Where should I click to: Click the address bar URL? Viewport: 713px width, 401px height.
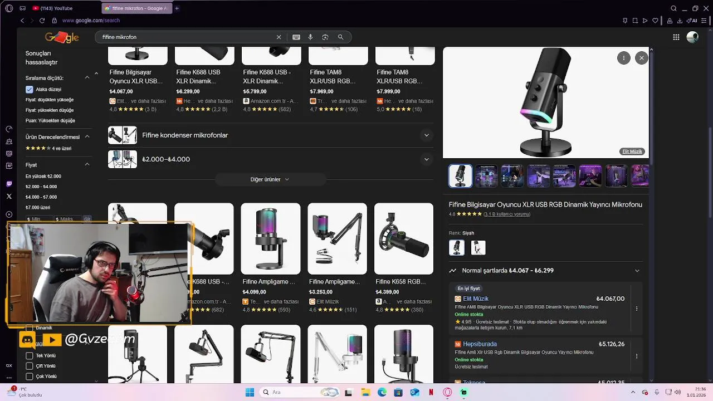tap(91, 21)
